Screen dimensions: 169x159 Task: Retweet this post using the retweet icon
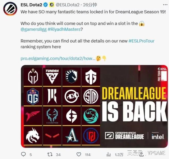click(50, 154)
